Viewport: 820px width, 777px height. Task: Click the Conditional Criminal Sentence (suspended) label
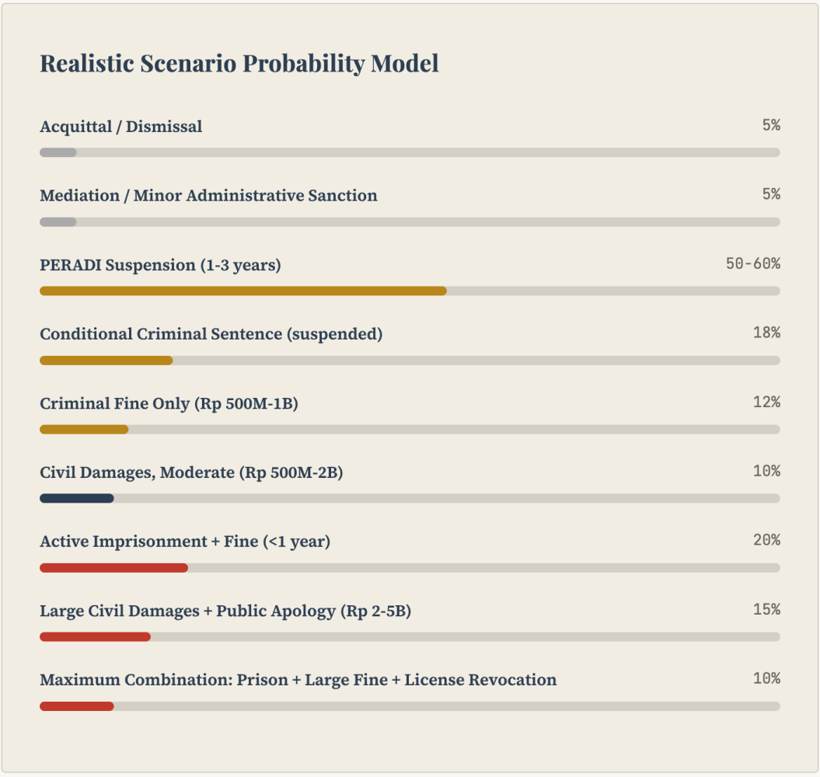pos(211,334)
